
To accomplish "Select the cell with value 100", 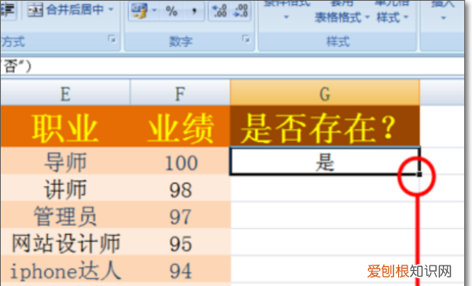I will click(x=180, y=162).
